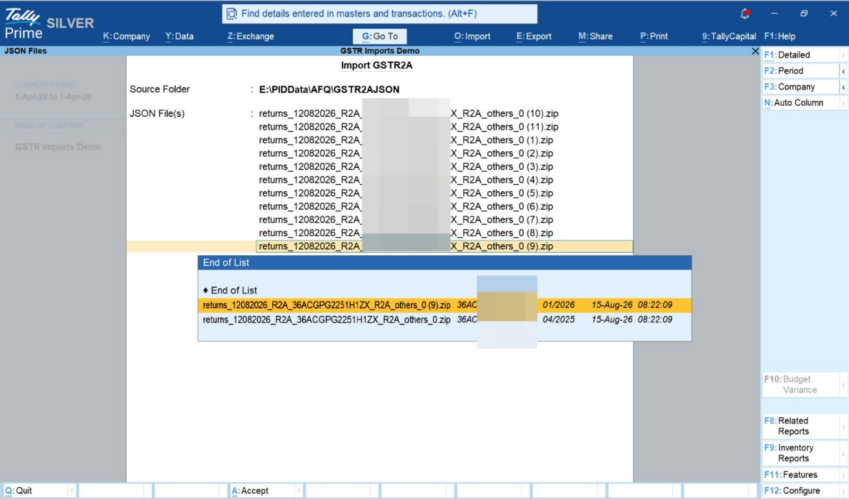Open the 9: TallyCapital menu
This screenshot has width=849, height=499.
coord(729,36)
